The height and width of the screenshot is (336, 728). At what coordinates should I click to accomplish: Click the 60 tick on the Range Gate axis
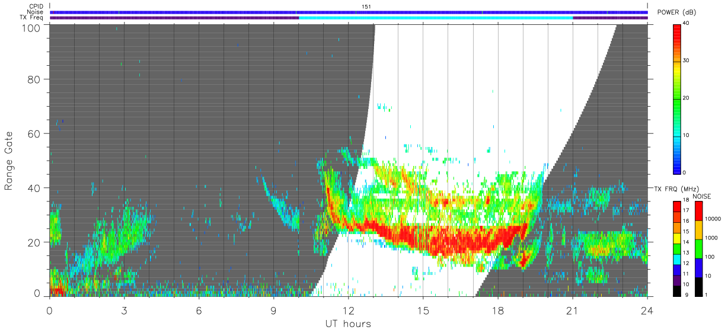[35, 134]
